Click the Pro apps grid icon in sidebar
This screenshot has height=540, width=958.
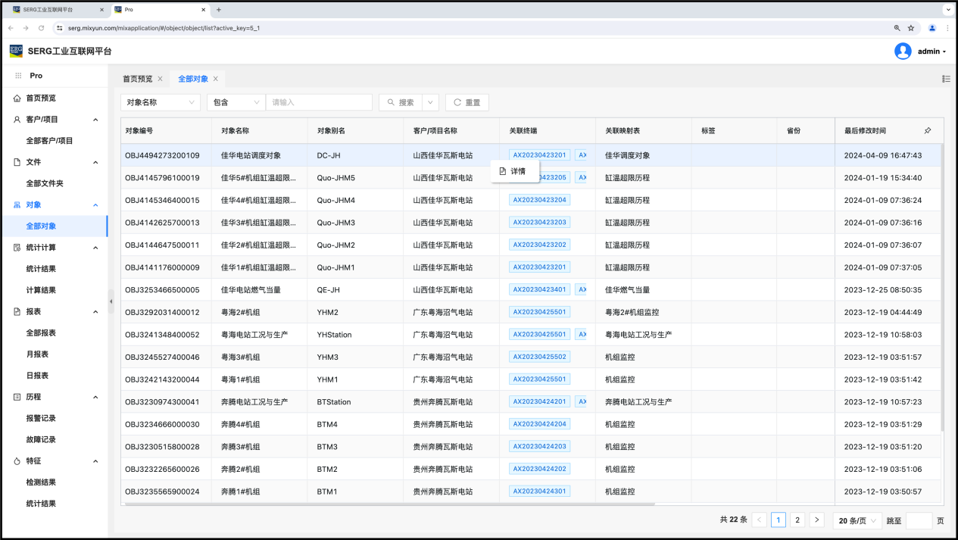pos(18,76)
